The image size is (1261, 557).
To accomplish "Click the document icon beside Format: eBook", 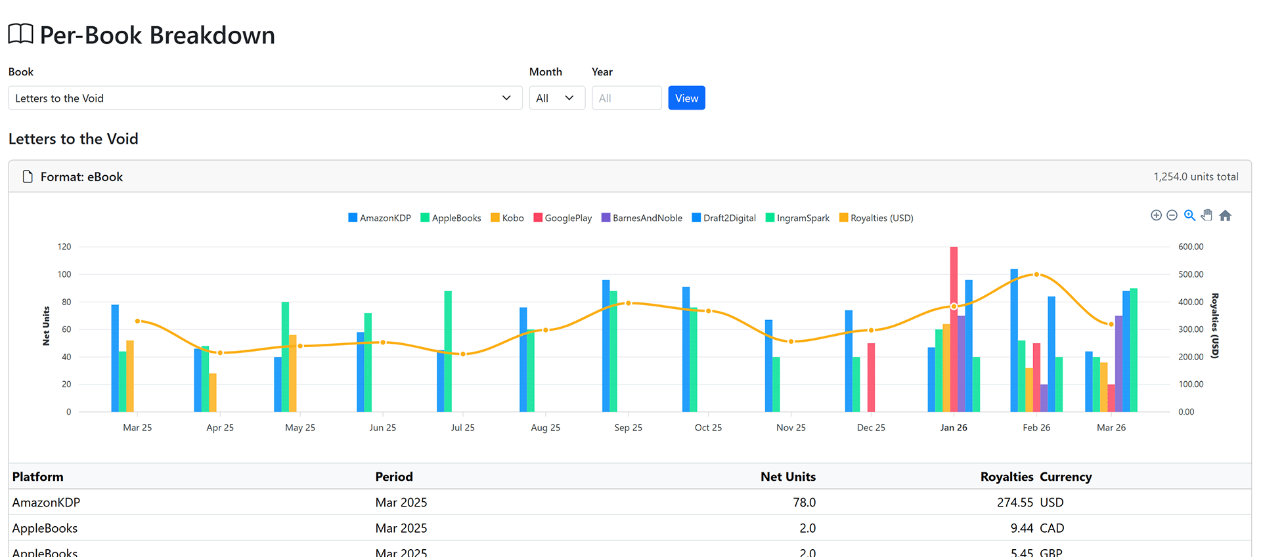I will point(28,176).
